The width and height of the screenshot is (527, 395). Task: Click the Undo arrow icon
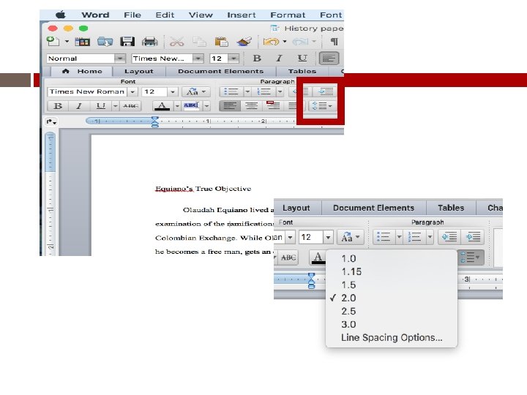coord(272,42)
